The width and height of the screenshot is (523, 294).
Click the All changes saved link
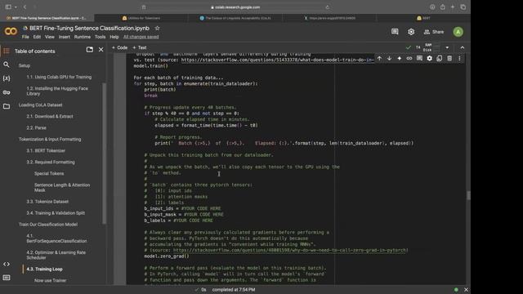(141, 37)
